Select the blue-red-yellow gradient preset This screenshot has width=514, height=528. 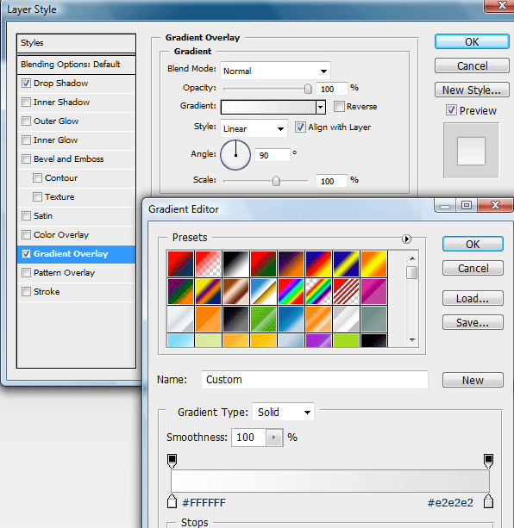(x=319, y=264)
